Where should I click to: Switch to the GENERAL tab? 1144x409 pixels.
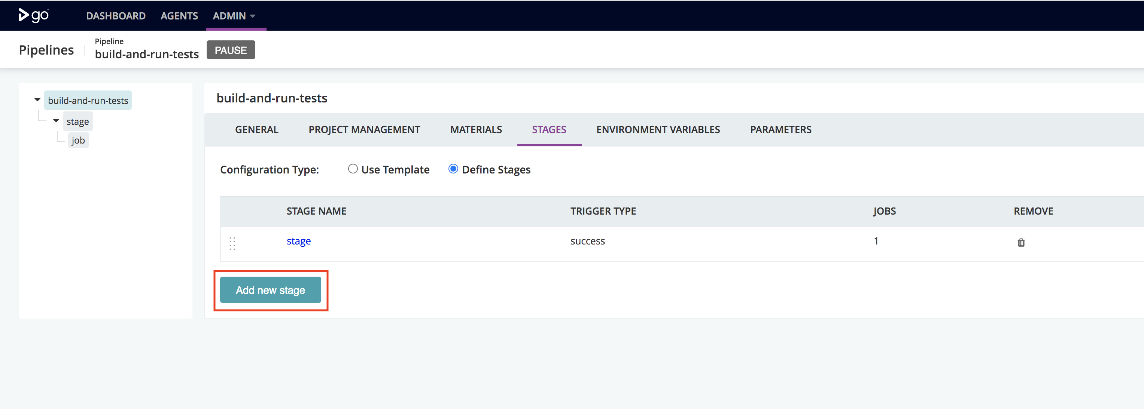point(257,129)
